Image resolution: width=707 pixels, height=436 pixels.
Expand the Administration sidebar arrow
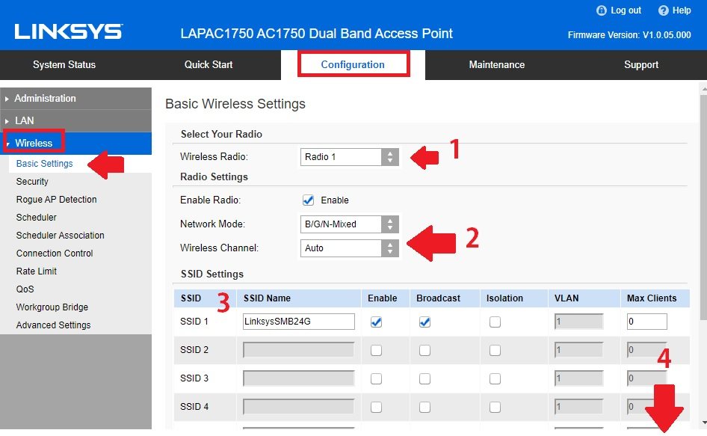[7, 99]
